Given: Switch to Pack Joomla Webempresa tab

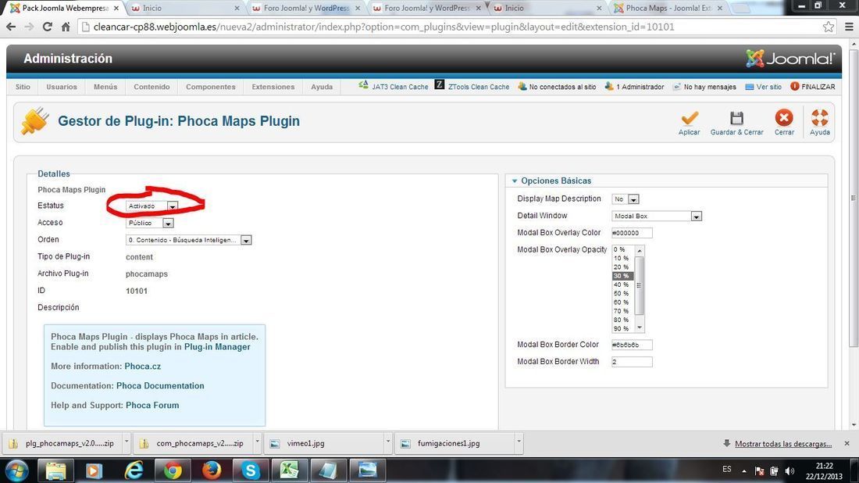Looking at the screenshot, I should (64, 9).
